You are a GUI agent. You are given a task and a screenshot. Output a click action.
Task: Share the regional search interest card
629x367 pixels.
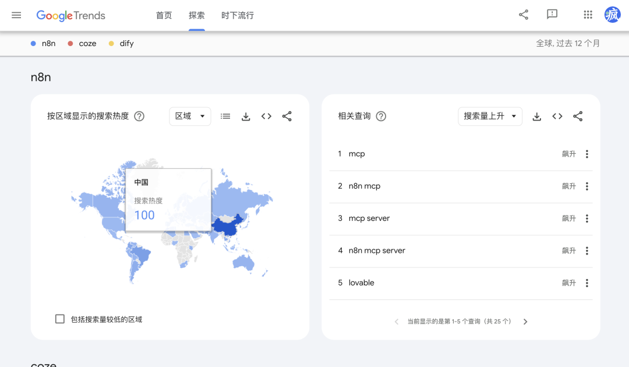click(x=287, y=117)
